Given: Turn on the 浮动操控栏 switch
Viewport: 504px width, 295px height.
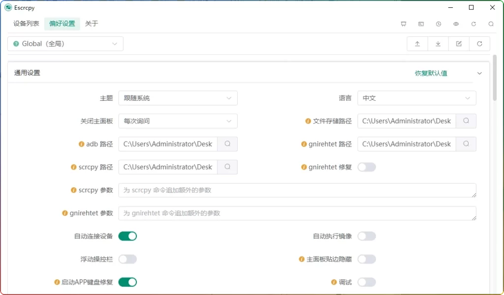Looking at the screenshot, I should tap(127, 259).
